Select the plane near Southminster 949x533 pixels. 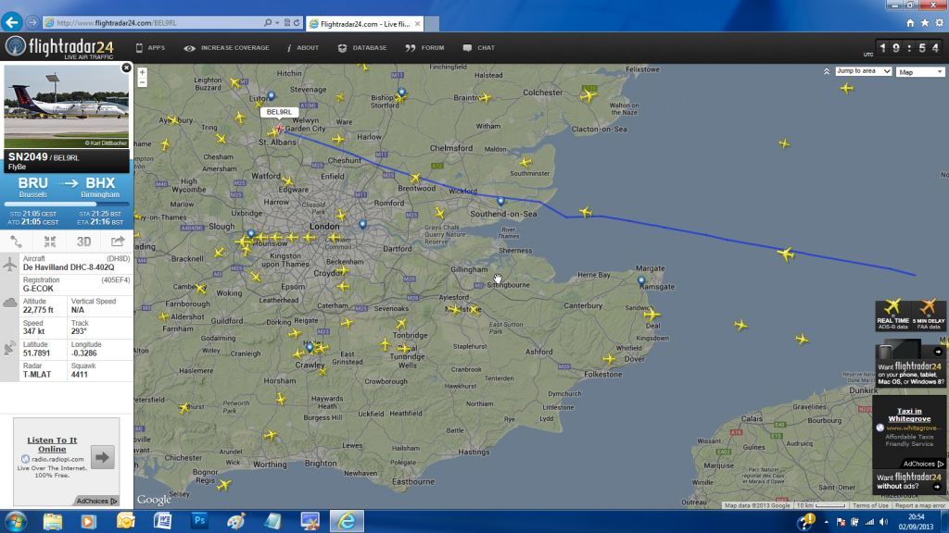pos(525,161)
